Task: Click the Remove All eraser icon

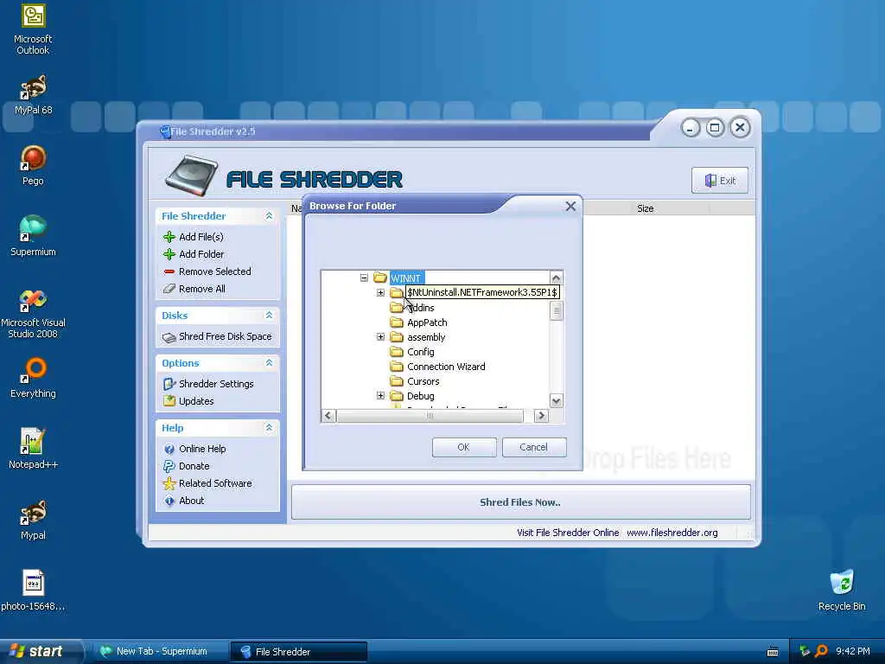Action: point(169,289)
